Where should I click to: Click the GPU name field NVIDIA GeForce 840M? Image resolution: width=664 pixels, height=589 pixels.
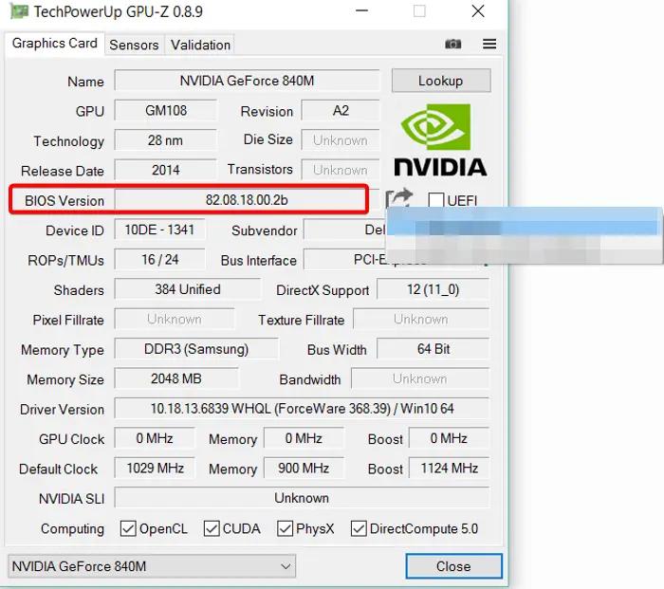point(247,81)
